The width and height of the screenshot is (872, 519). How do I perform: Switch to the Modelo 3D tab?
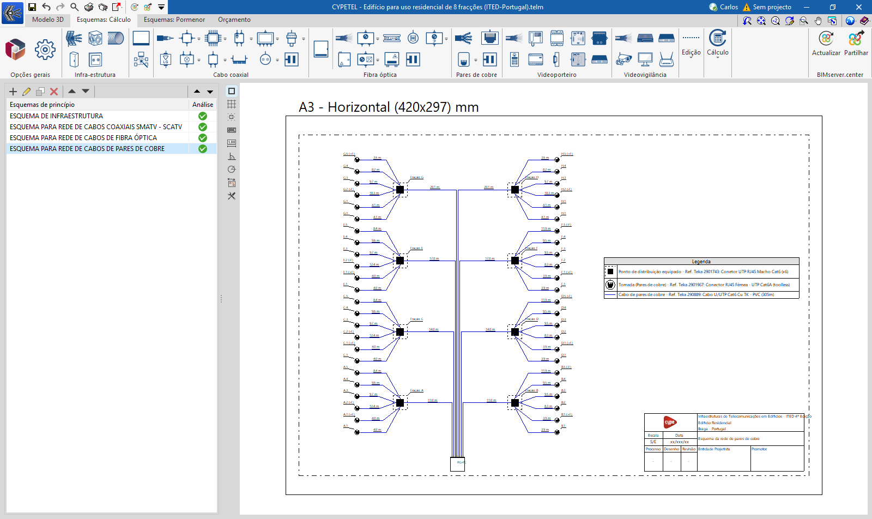click(x=48, y=20)
